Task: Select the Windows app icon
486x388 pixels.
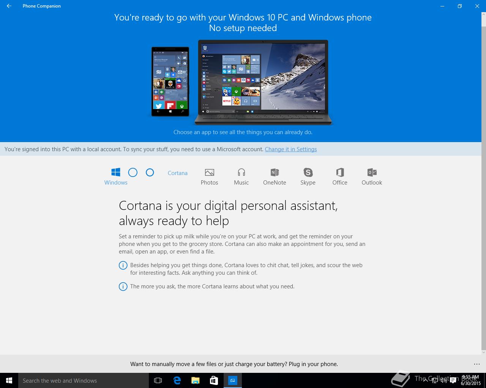Action: click(116, 172)
